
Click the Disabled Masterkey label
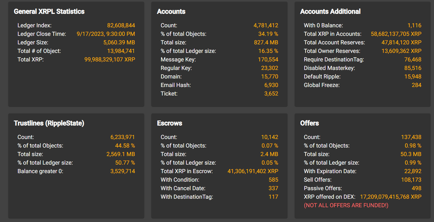click(329, 68)
